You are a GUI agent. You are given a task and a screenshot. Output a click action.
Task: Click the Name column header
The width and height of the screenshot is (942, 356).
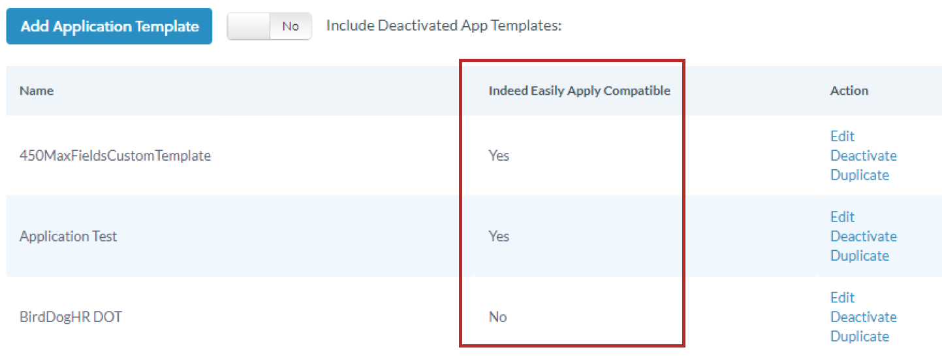[37, 91]
